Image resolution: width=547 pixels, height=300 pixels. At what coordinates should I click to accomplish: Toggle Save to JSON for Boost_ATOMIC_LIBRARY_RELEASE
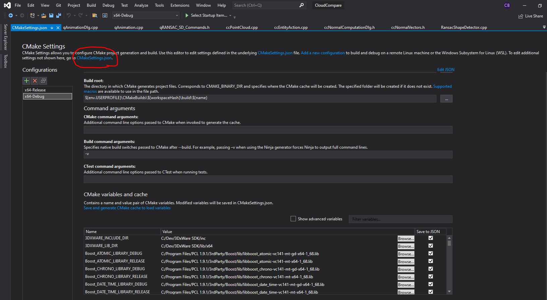point(431,261)
